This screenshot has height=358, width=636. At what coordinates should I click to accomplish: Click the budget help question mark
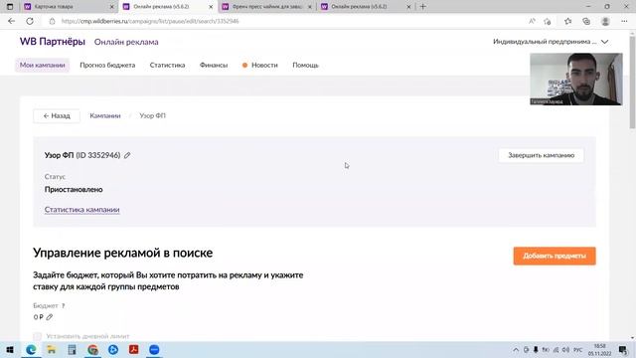63,305
